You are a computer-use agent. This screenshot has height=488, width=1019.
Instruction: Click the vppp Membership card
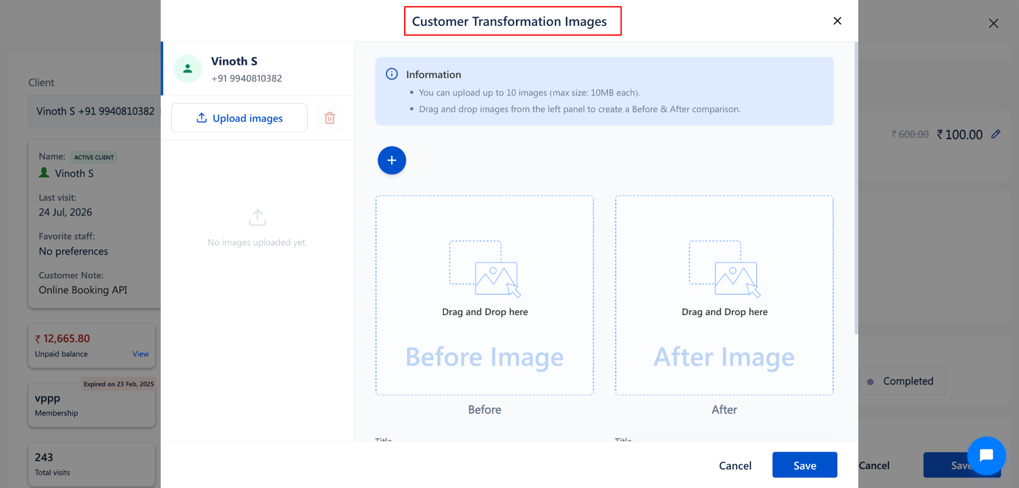(92, 406)
